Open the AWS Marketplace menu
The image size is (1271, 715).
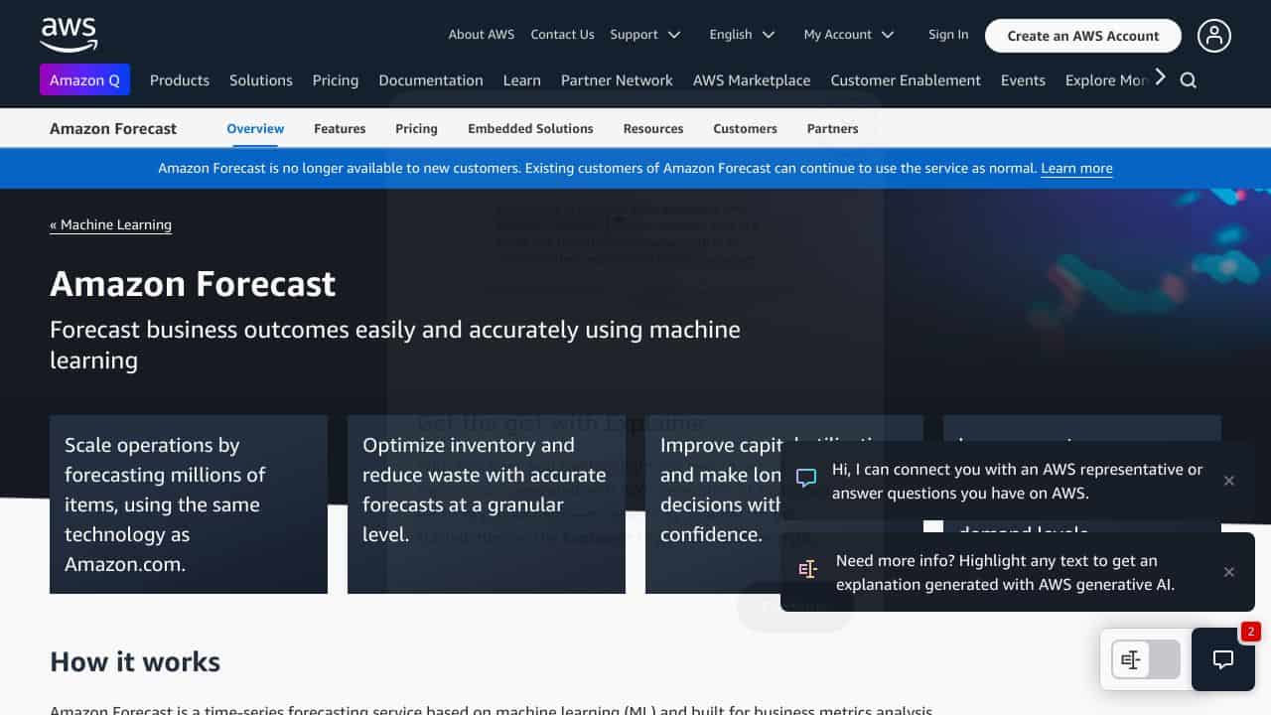pos(752,80)
